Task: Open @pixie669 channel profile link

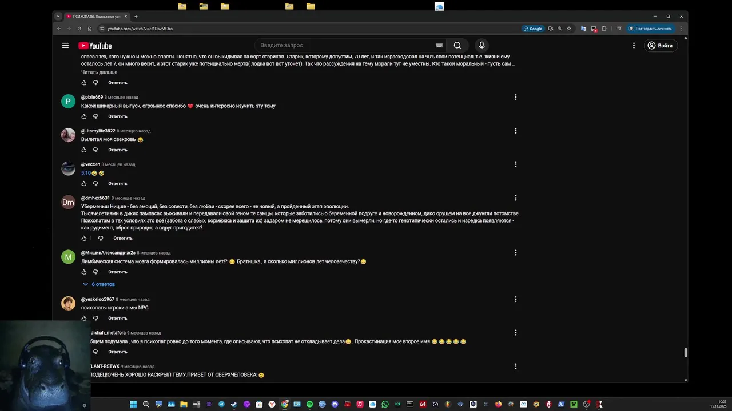Action: 92,97
